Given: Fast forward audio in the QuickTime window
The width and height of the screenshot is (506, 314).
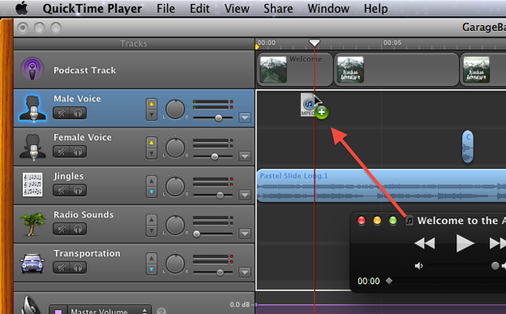Looking at the screenshot, I should pyautogui.click(x=498, y=243).
